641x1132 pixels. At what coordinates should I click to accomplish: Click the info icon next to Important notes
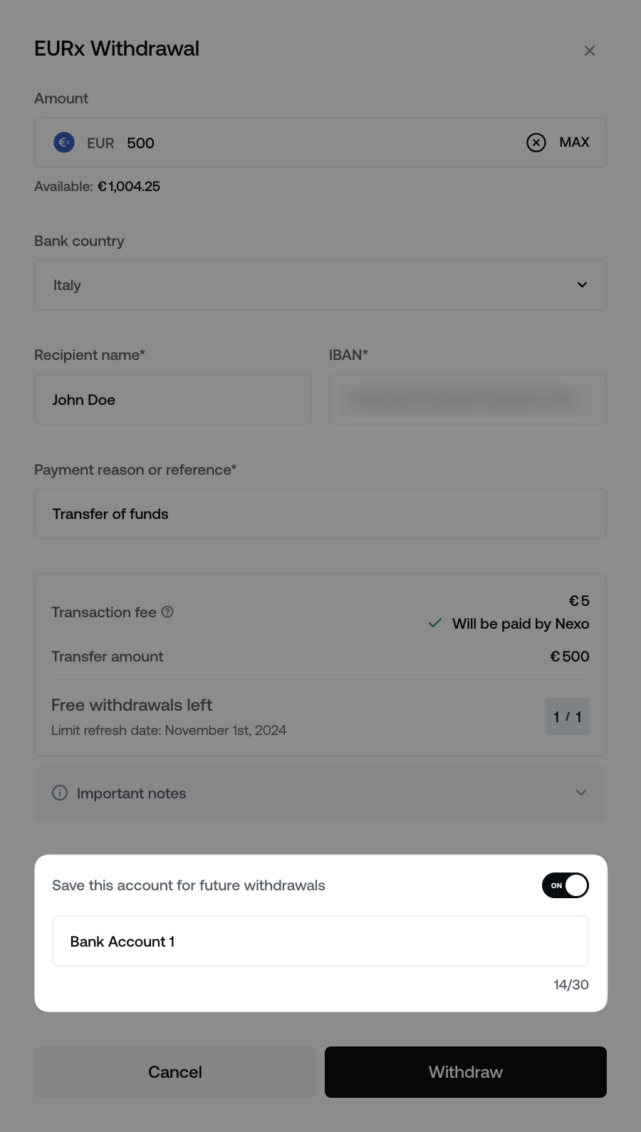60,793
